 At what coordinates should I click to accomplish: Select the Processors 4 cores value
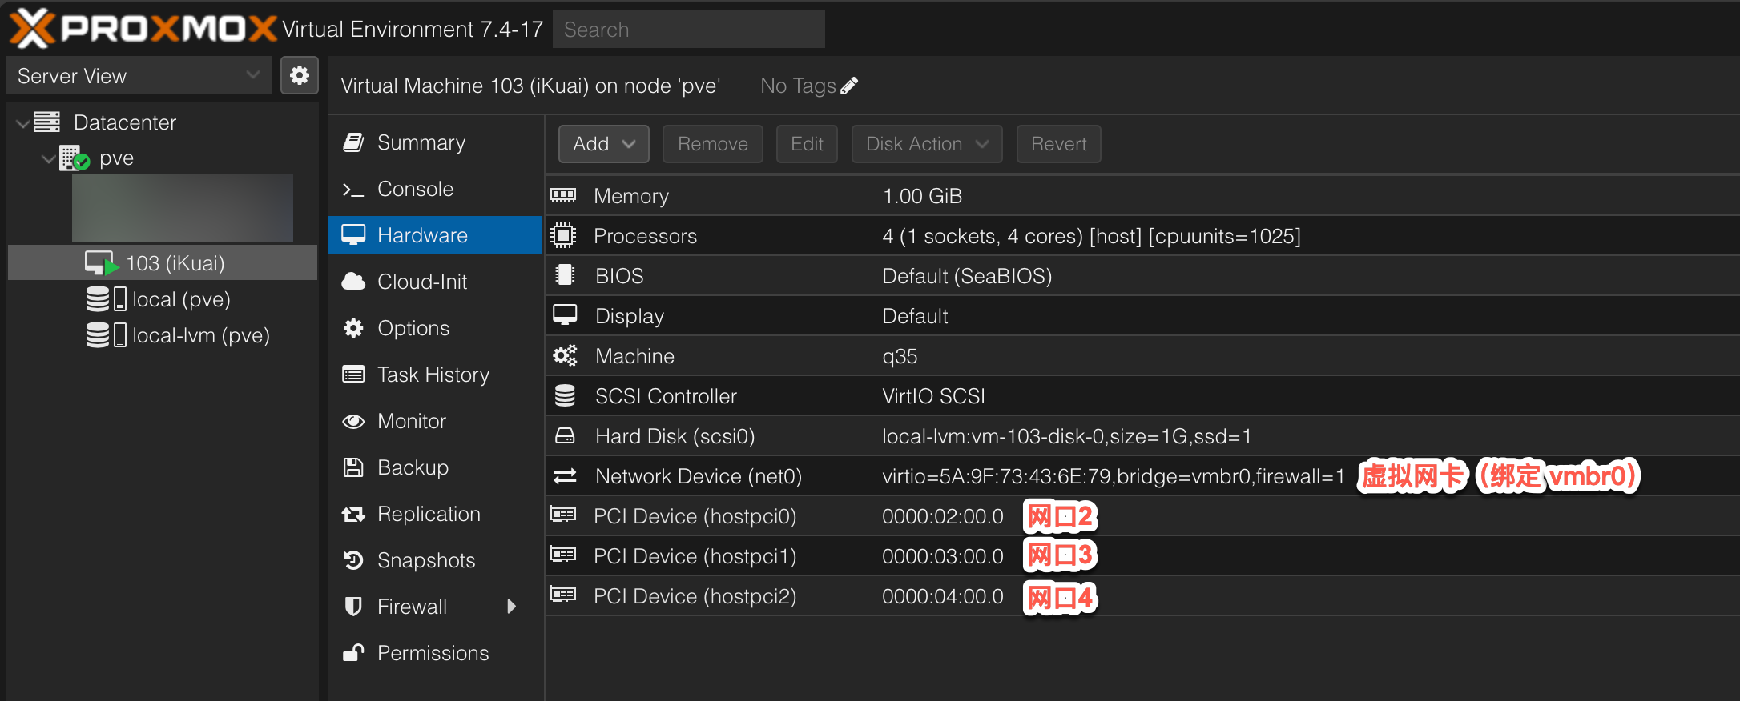(x=1091, y=236)
